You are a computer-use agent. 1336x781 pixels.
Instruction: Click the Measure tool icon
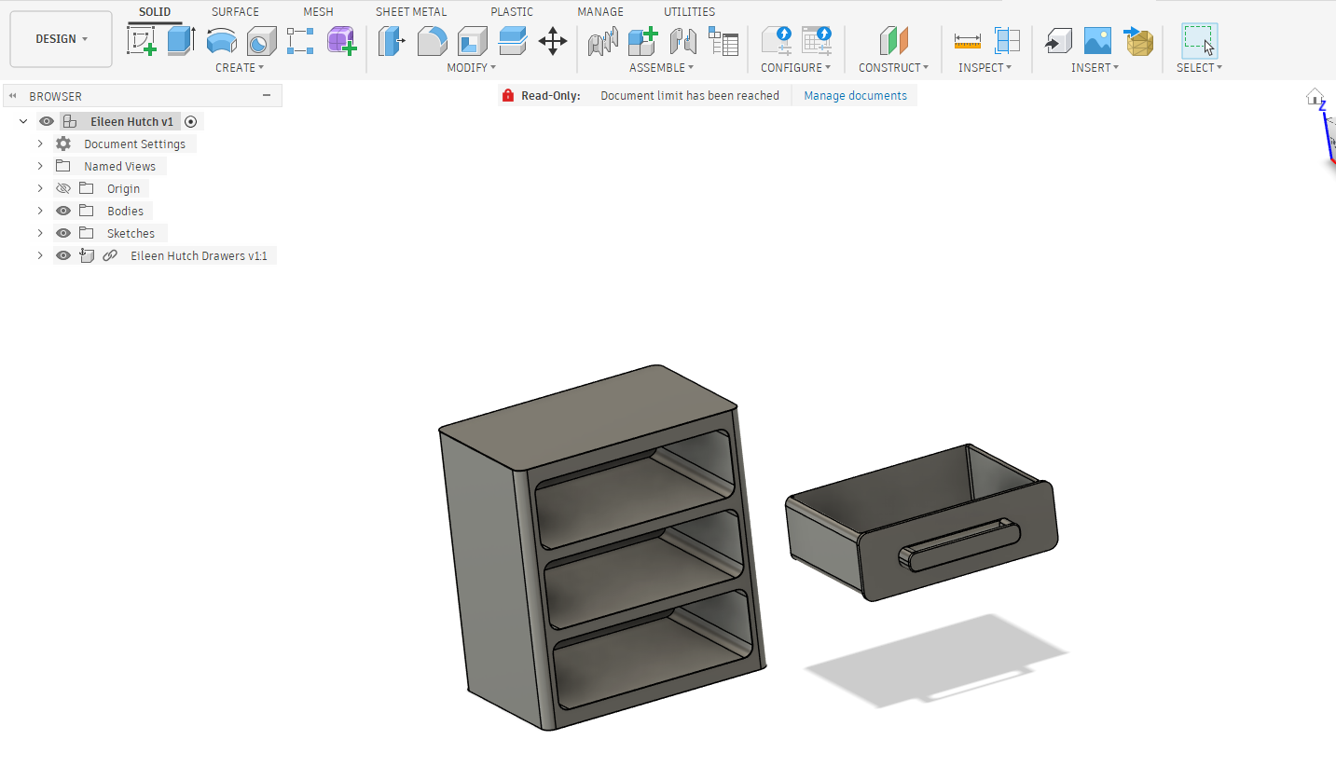pyautogui.click(x=968, y=41)
